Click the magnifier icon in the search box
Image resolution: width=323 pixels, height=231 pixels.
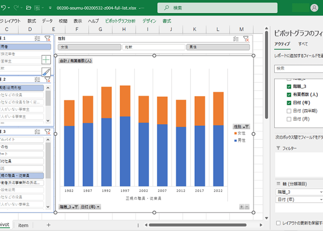tap(166, 8)
